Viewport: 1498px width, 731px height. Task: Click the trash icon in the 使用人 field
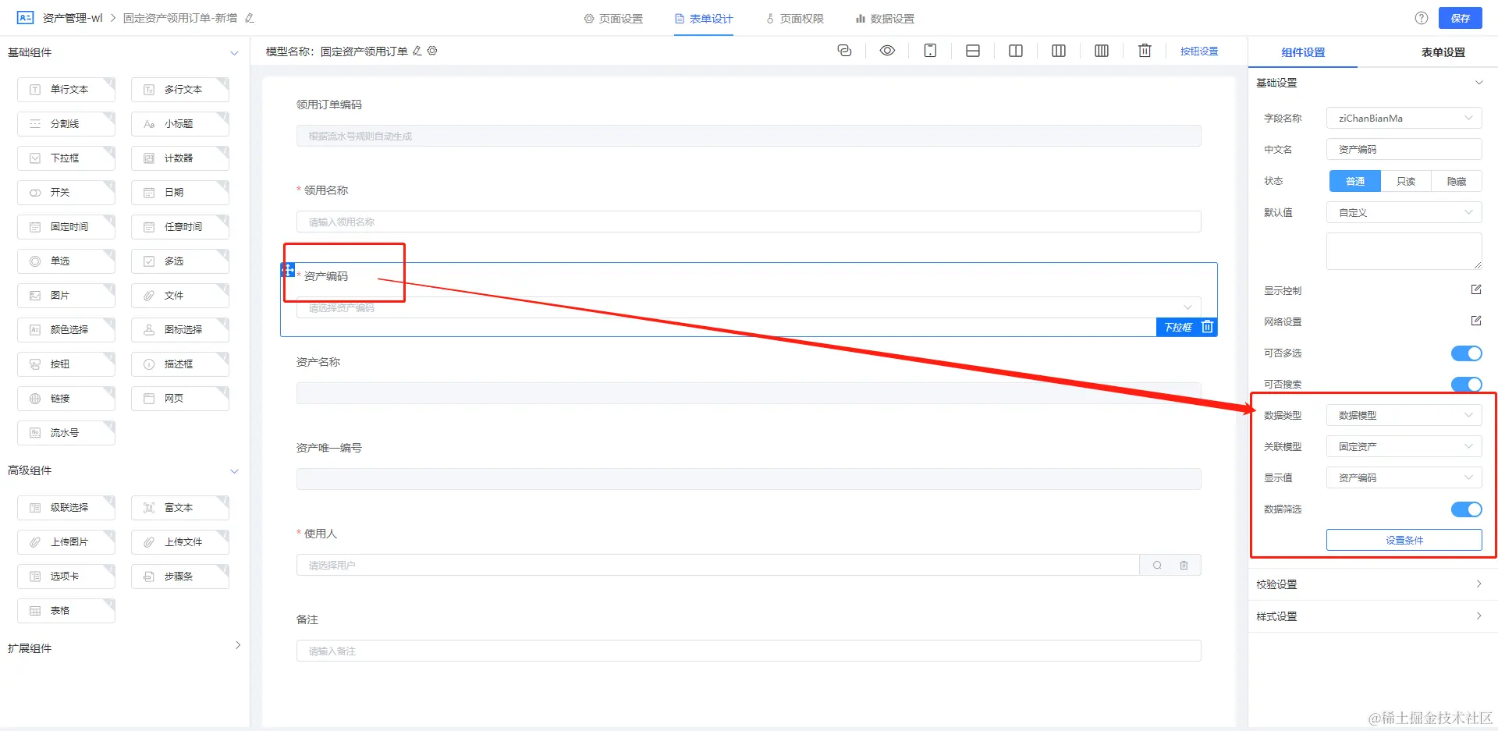pos(1184,565)
